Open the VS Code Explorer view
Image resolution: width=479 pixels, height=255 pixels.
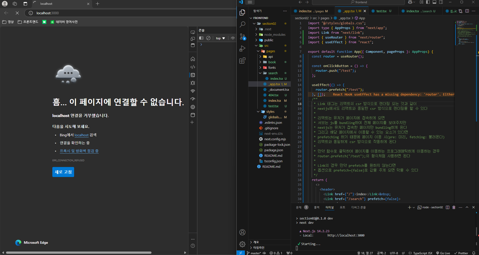242,12
